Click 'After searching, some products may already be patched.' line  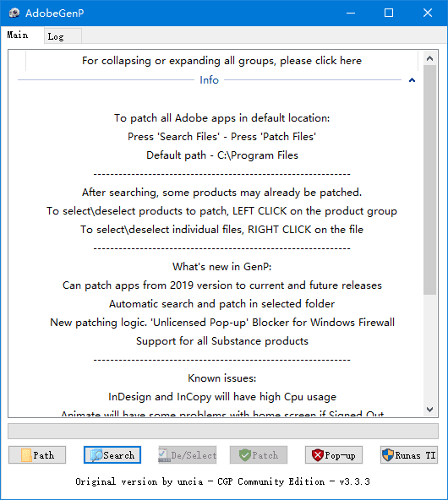(222, 193)
